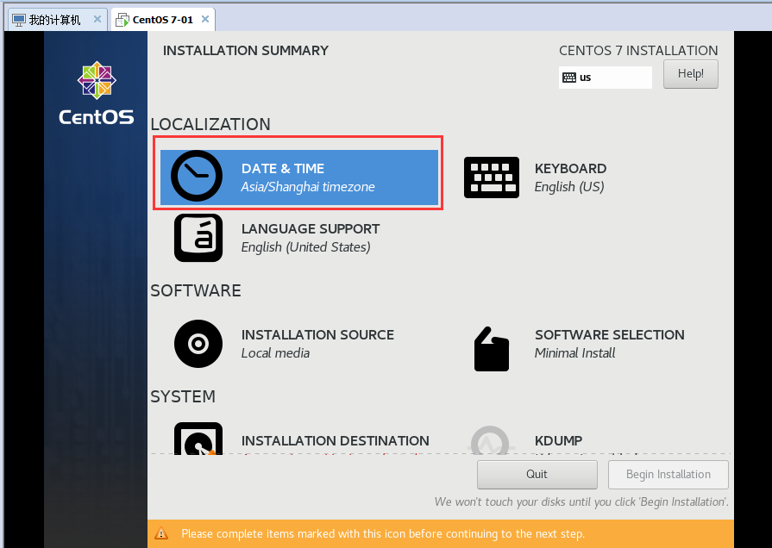Click Local media text
Viewport: 772px width, 548px height.
(x=275, y=353)
